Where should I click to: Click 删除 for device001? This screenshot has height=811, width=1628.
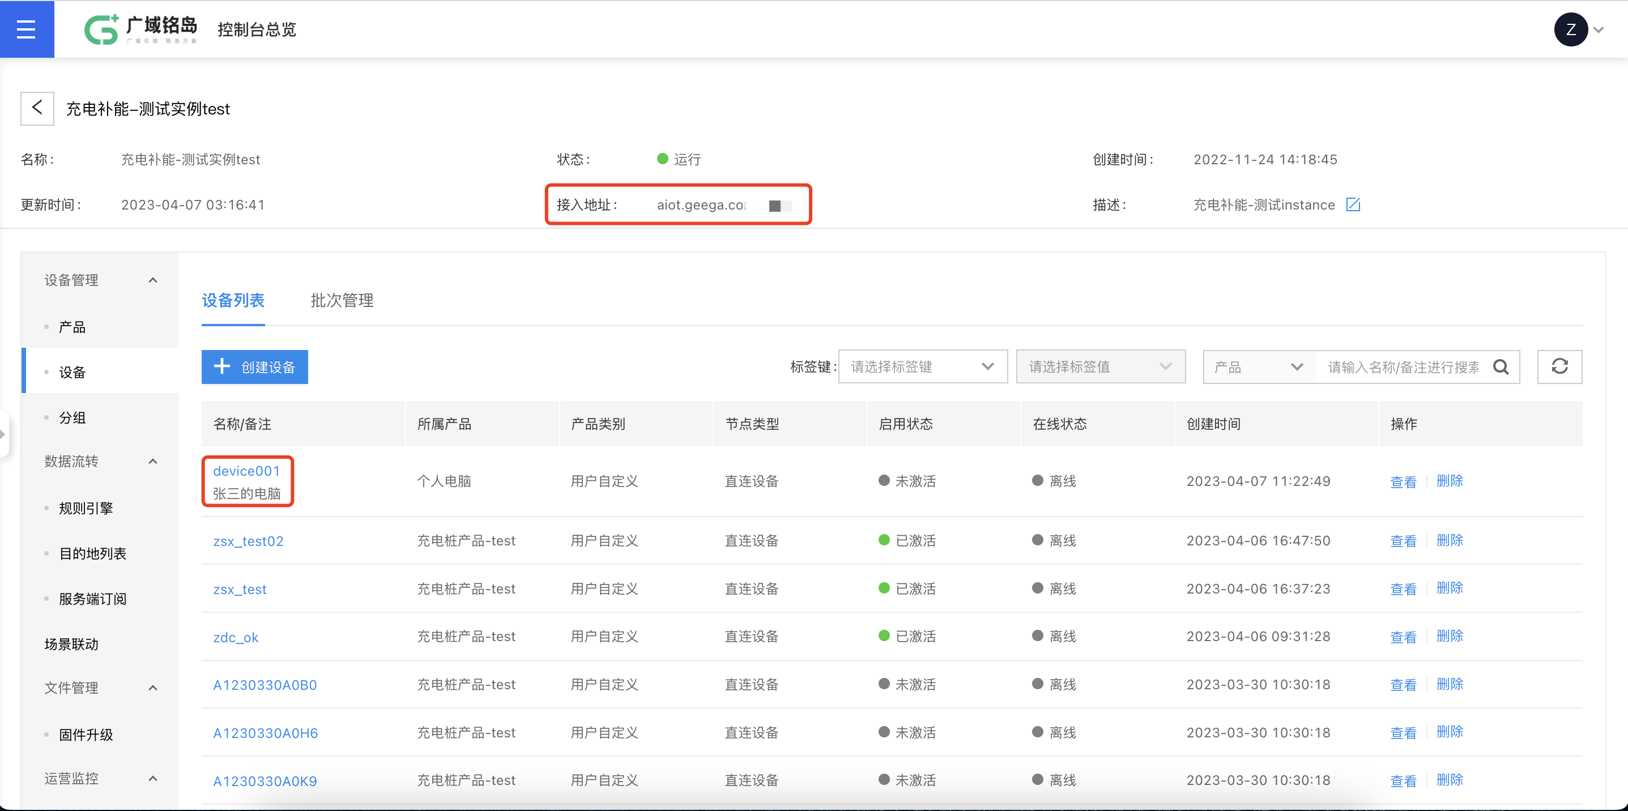(x=1450, y=481)
